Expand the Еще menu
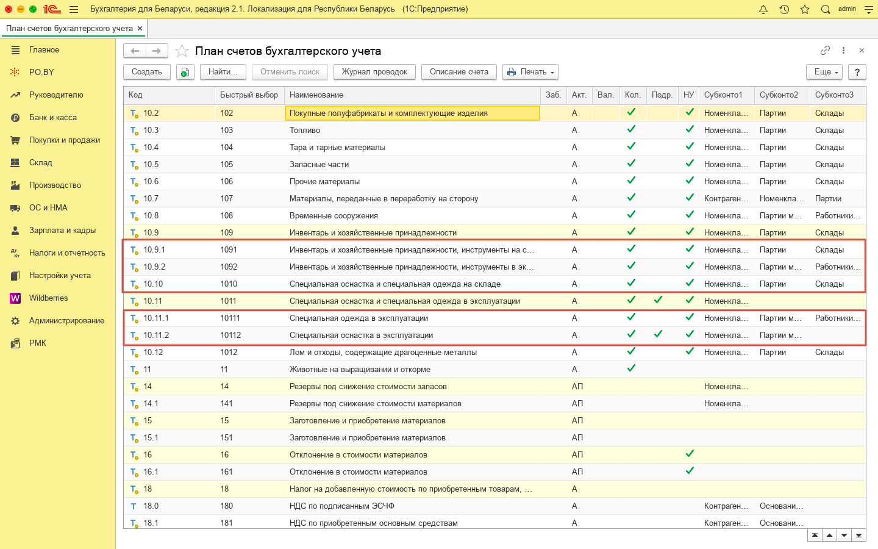This screenshot has height=549, width=878. (824, 72)
